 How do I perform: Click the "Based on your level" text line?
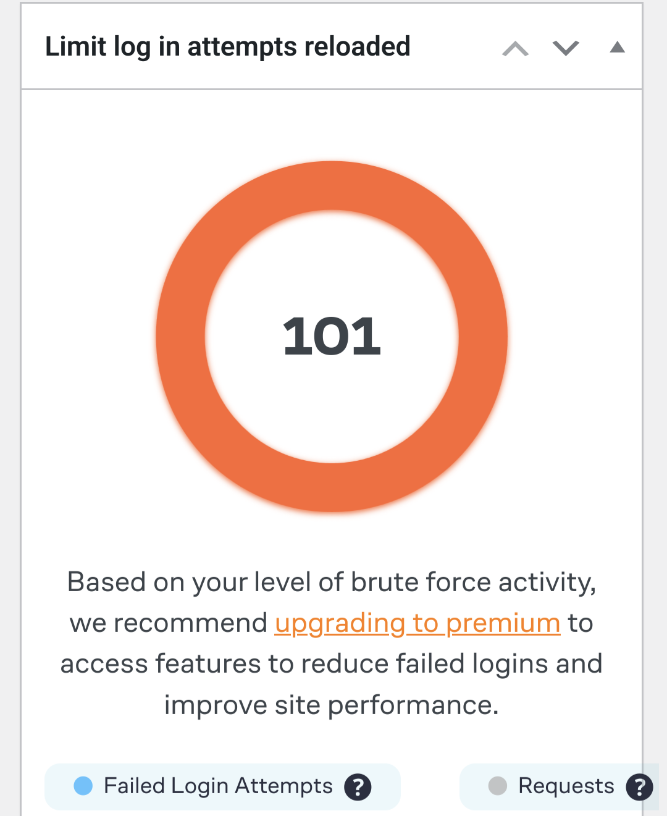[x=332, y=582]
